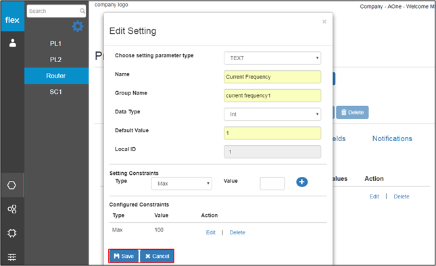
Task: Expand the Data Type Int dropdown
Action: point(272,114)
